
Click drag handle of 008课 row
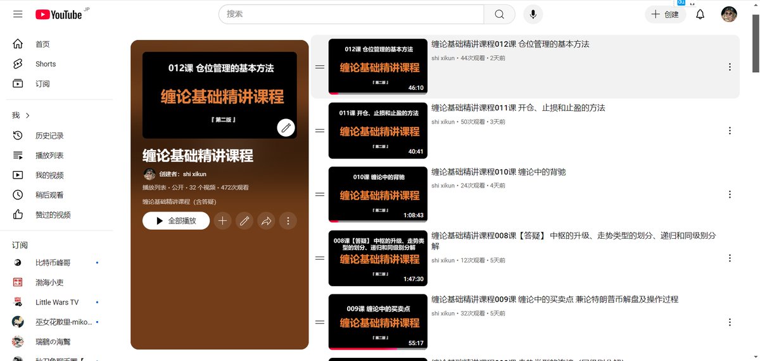[320, 258]
